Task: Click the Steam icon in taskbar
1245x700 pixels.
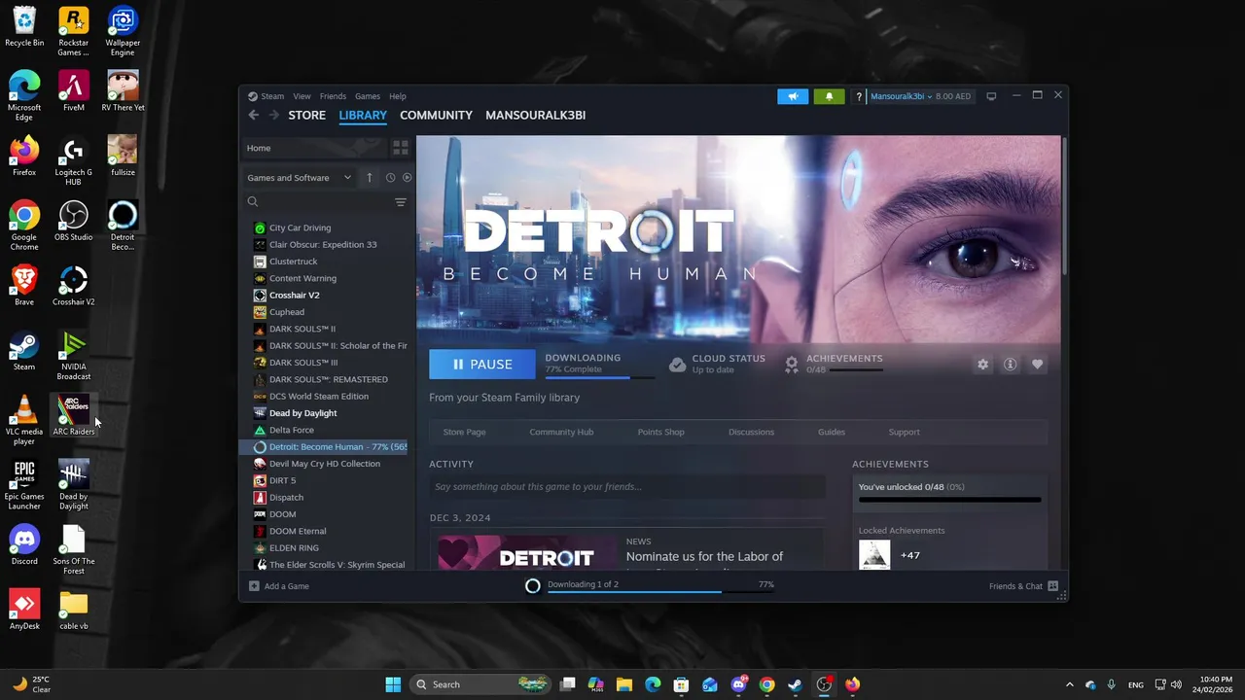Action: tap(796, 684)
